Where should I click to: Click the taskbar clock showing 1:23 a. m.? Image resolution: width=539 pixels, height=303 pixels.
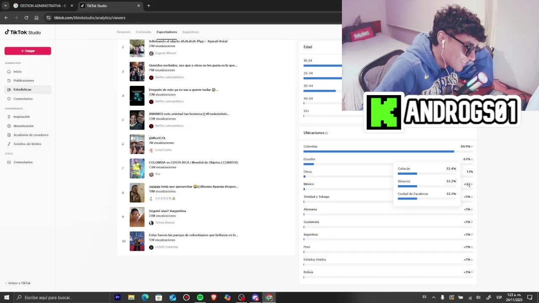click(x=515, y=298)
